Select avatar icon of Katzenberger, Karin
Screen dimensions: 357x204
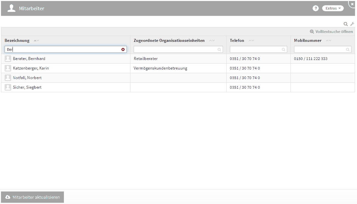coord(8,68)
